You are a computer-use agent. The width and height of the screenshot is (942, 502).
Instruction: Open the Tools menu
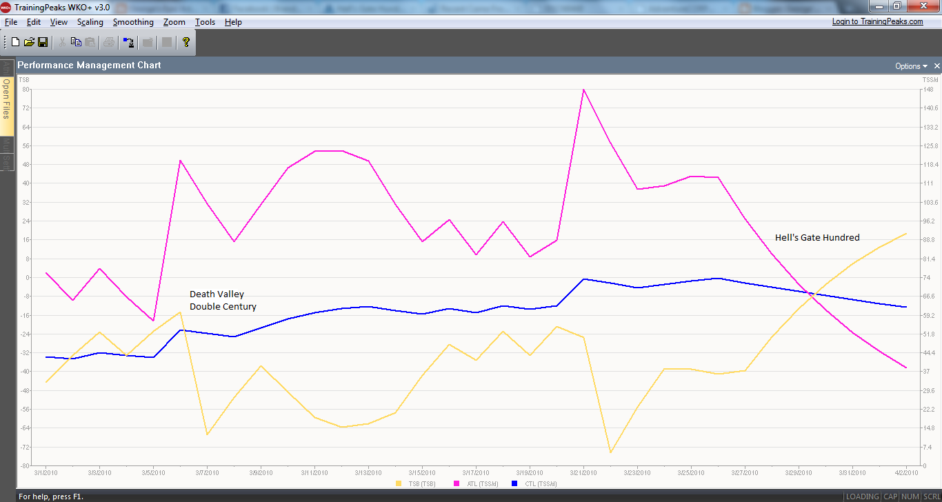tap(205, 22)
